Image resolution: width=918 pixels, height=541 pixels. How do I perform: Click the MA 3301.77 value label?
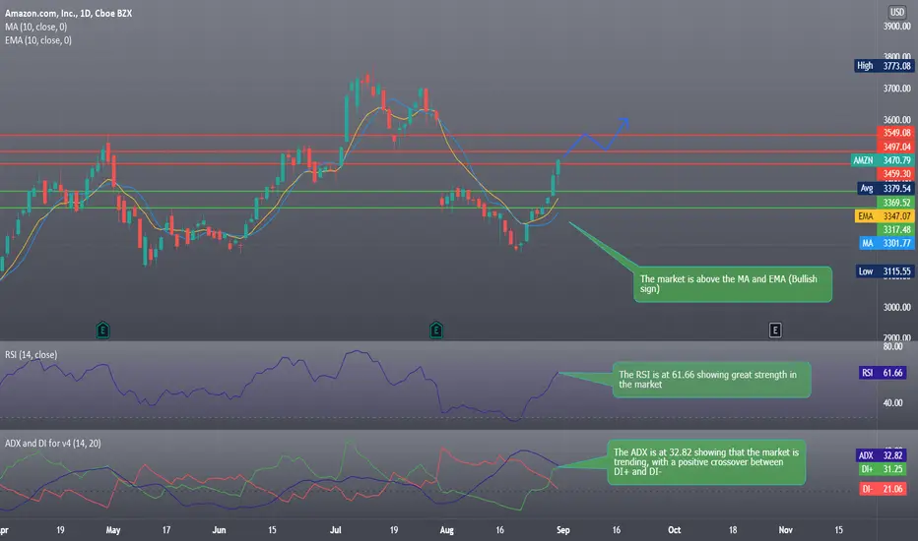click(x=886, y=243)
